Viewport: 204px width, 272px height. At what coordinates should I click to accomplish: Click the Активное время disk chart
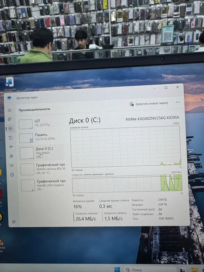(x=126, y=147)
